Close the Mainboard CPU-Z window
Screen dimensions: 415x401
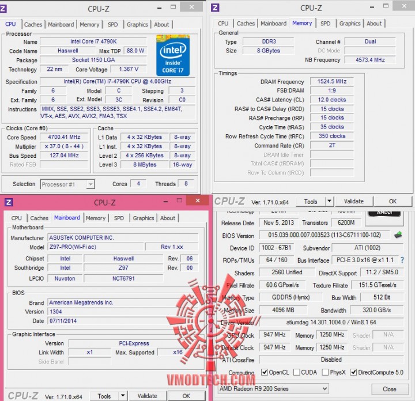coord(198,200)
